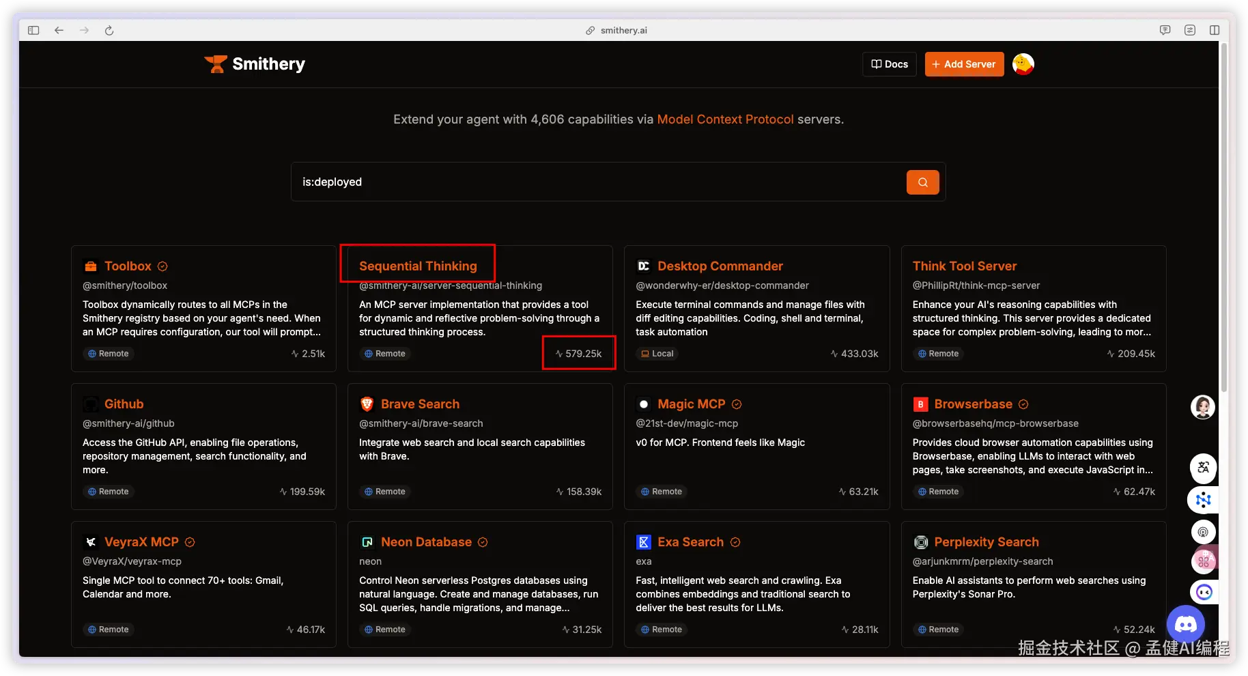Click the Local tag on Desktop Commander
The width and height of the screenshot is (1248, 676).
(657, 354)
